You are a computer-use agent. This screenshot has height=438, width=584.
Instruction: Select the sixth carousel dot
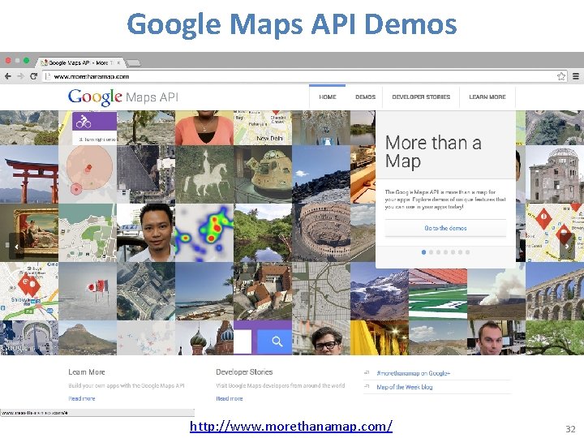pyautogui.click(x=461, y=252)
